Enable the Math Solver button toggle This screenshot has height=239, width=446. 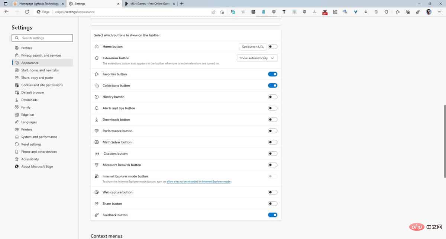[273, 142]
